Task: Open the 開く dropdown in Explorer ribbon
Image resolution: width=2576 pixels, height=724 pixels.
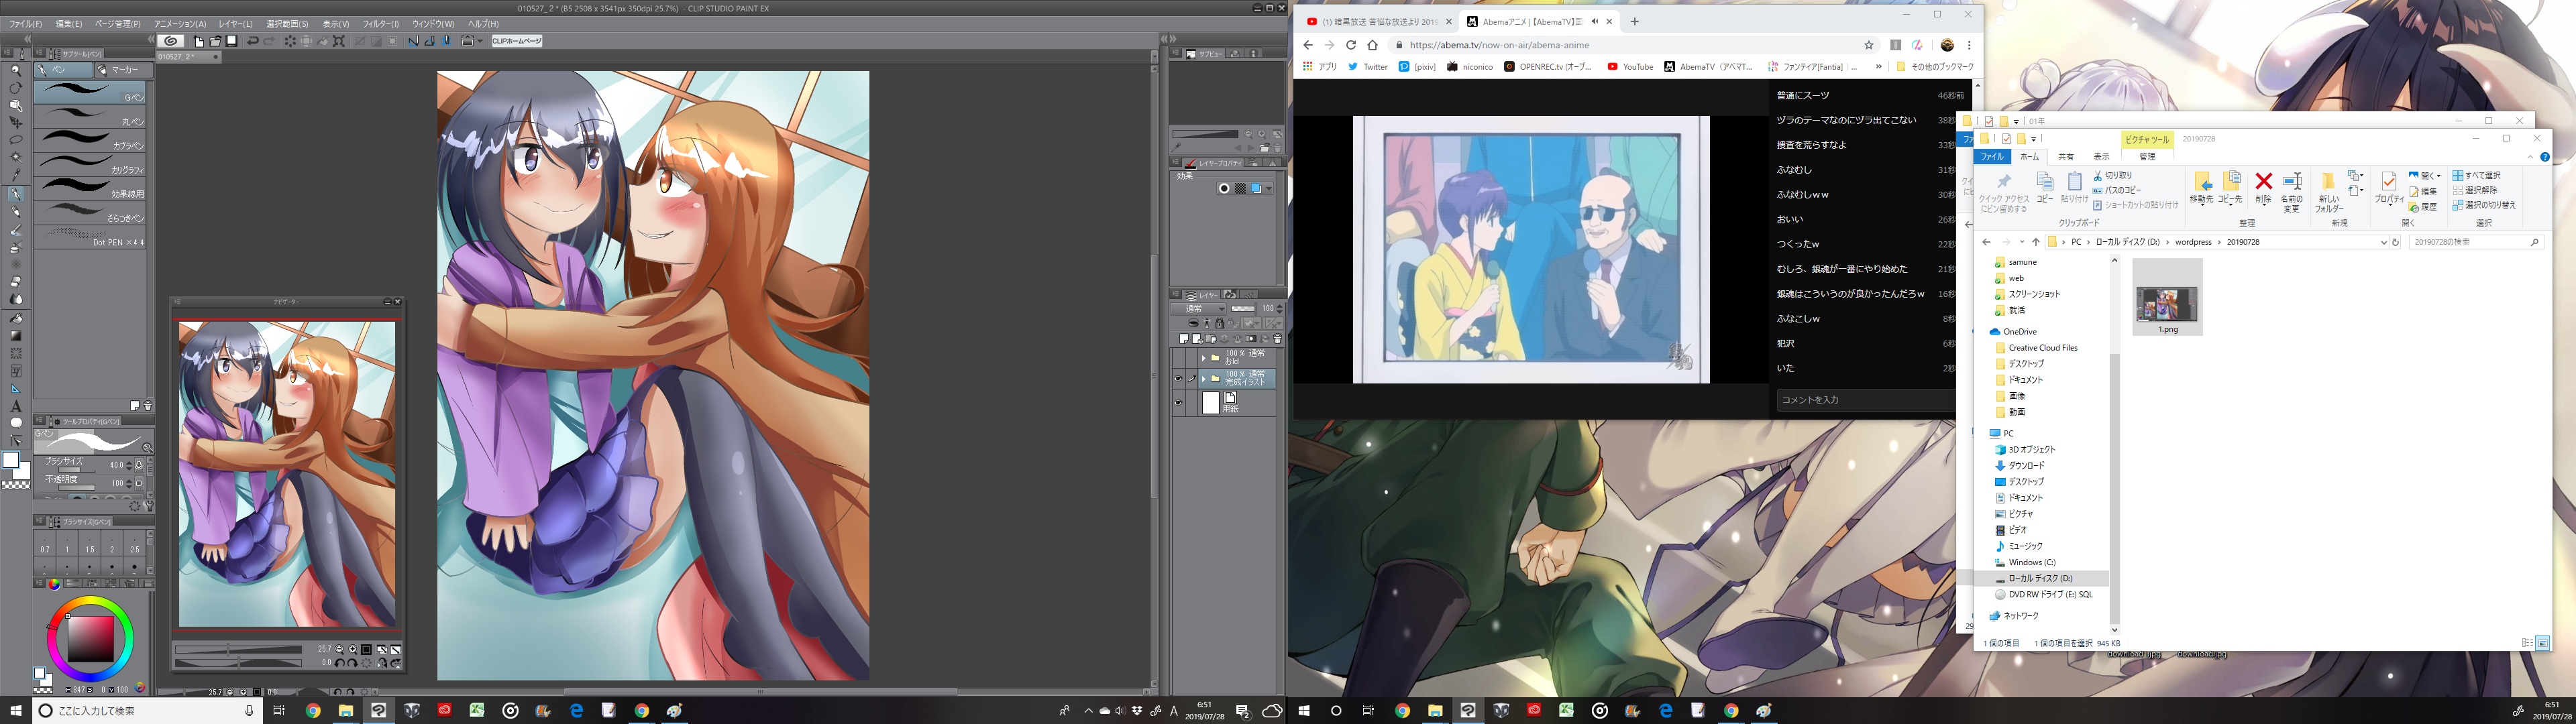Action: click(x=2425, y=176)
